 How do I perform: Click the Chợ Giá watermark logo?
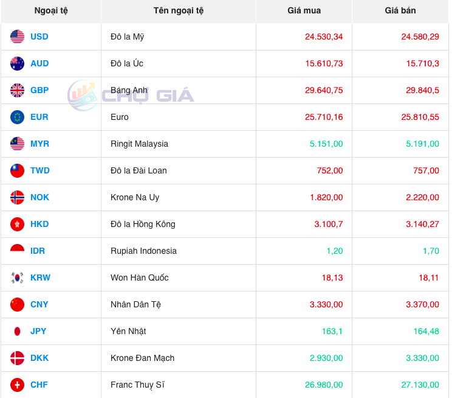pyautogui.click(x=131, y=96)
